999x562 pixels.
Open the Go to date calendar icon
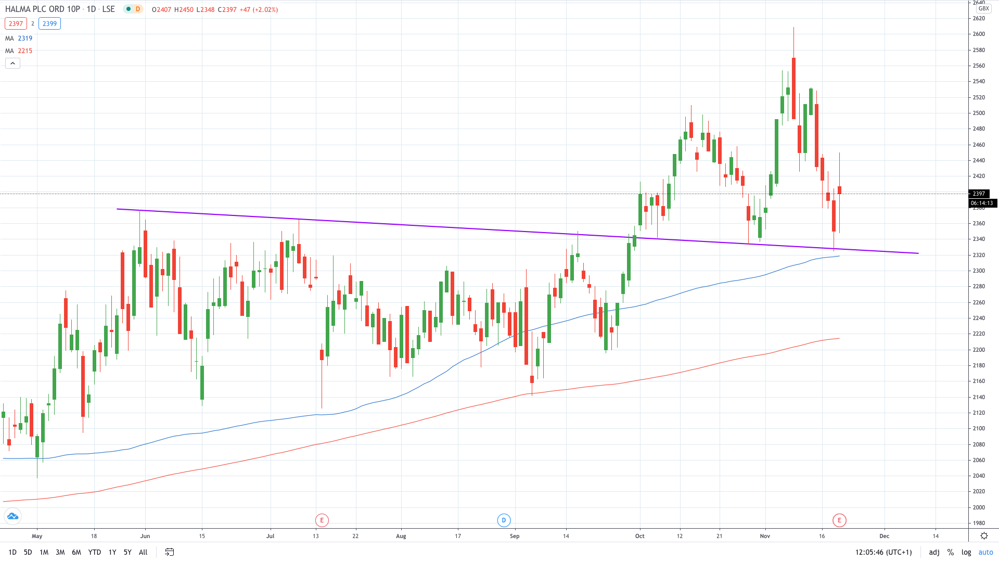pos(169,552)
